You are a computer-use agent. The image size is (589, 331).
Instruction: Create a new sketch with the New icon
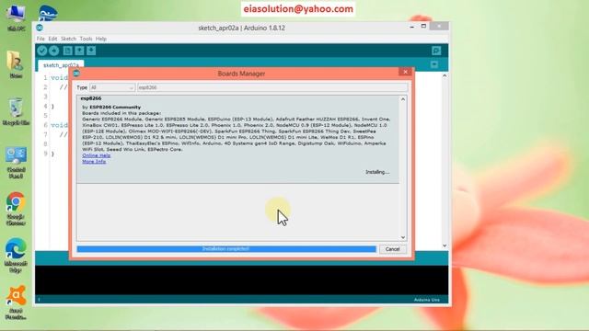(x=67, y=51)
